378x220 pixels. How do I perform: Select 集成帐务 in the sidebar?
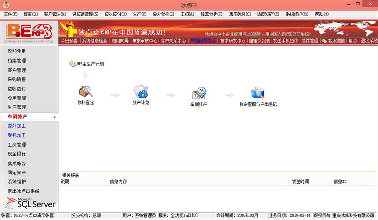[16, 164]
